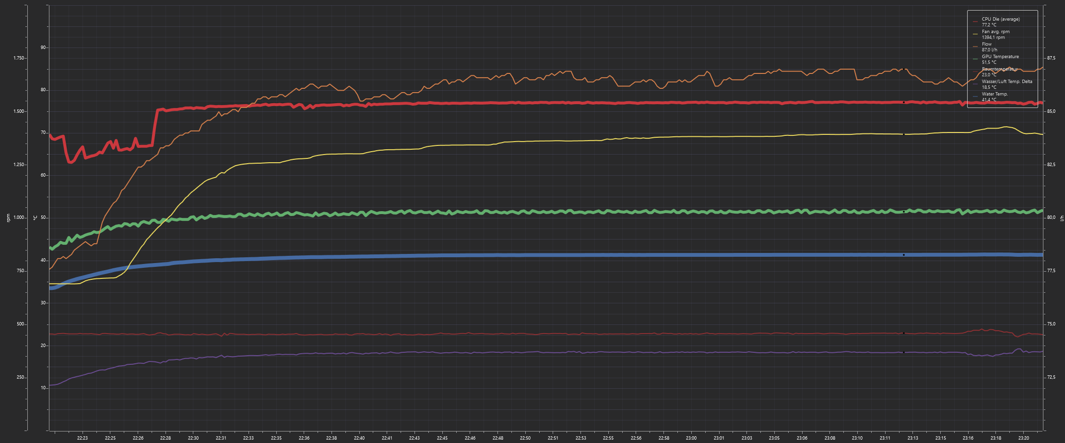This screenshot has width=1065, height=443.
Task: Select the 'CPU Die (average)' legend label
Action: [1001, 19]
